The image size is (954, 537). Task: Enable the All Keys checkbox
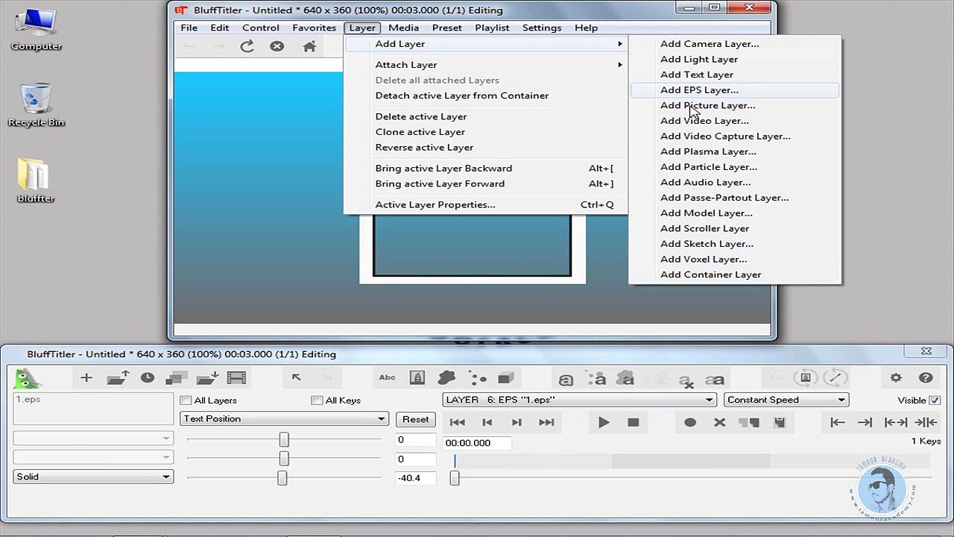tap(318, 401)
